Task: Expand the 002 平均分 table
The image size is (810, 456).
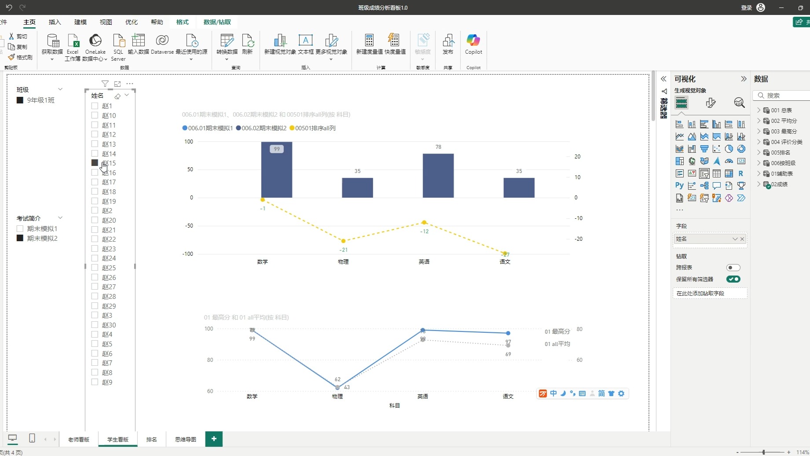Action: coord(759,121)
